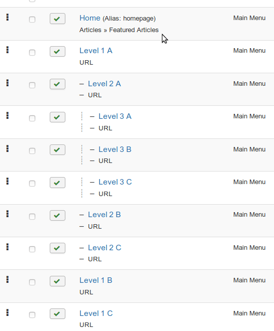Toggle published checkmark for Level 1 B
The image size is (274, 331).
(57, 281)
